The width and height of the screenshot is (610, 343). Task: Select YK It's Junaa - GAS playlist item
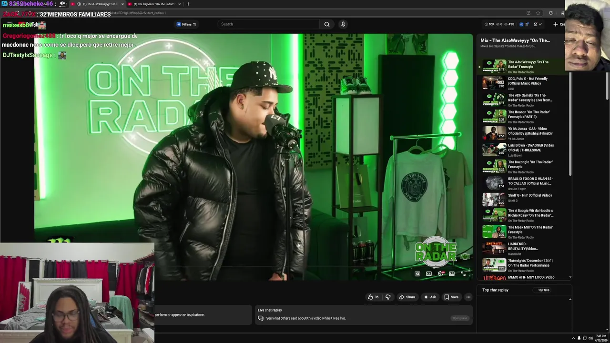point(524,133)
